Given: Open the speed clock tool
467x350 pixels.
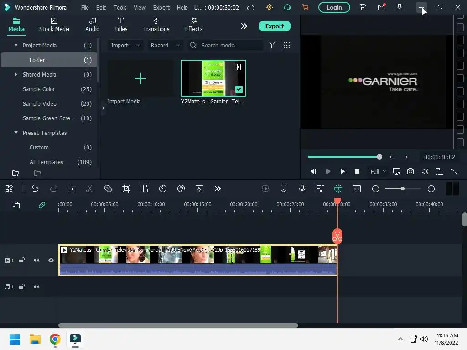Looking at the screenshot, I should (x=163, y=189).
